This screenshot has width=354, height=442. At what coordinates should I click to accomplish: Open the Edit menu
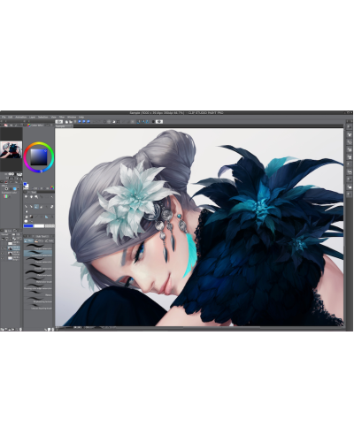pos(11,117)
